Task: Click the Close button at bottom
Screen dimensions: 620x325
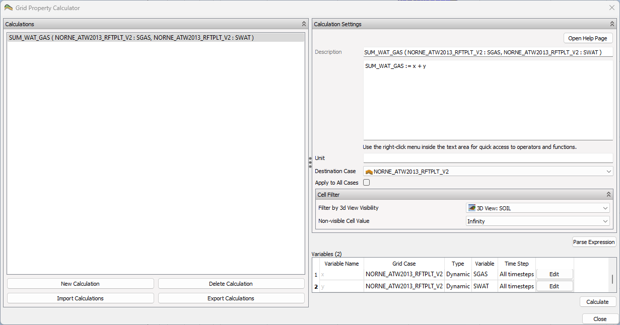Action: (600, 319)
